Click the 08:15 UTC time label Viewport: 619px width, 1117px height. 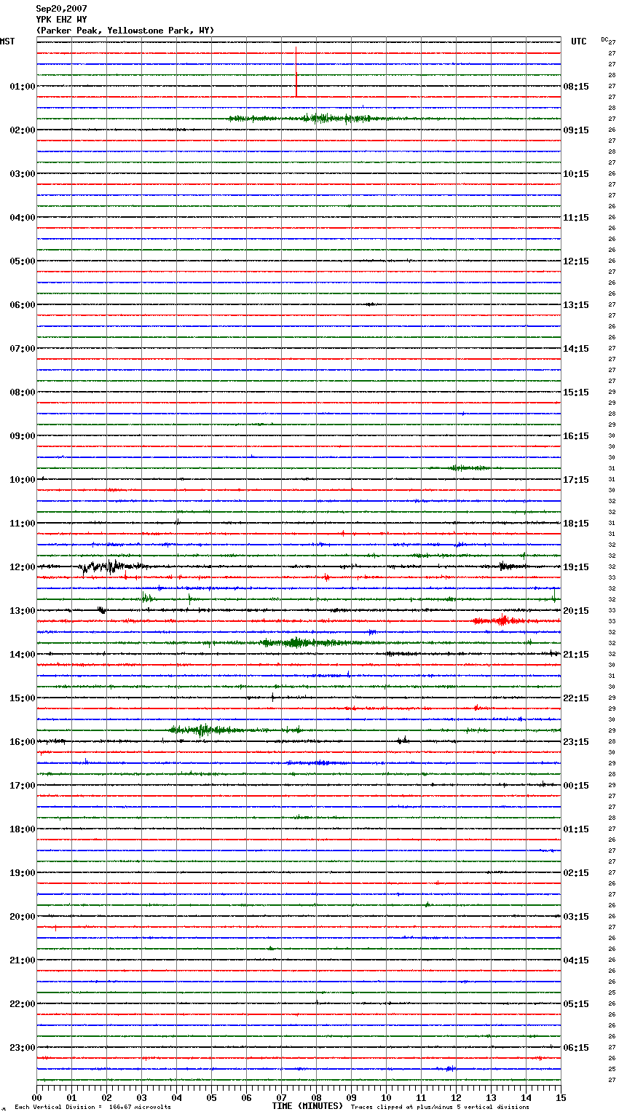(x=576, y=87)
